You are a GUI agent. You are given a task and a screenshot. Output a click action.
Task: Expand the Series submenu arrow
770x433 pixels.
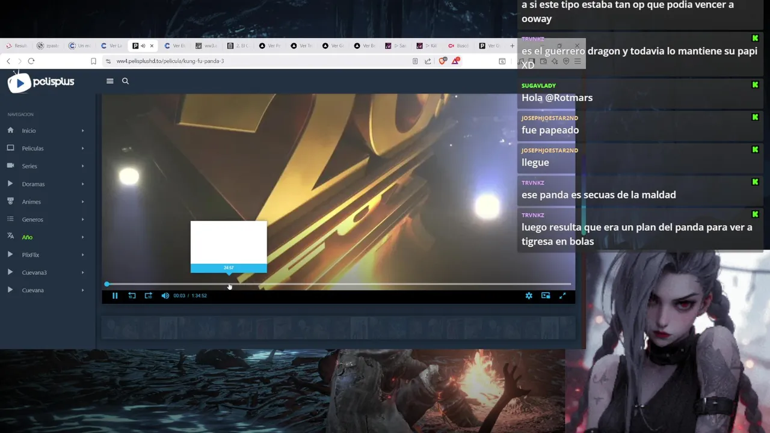click(82, 166)
